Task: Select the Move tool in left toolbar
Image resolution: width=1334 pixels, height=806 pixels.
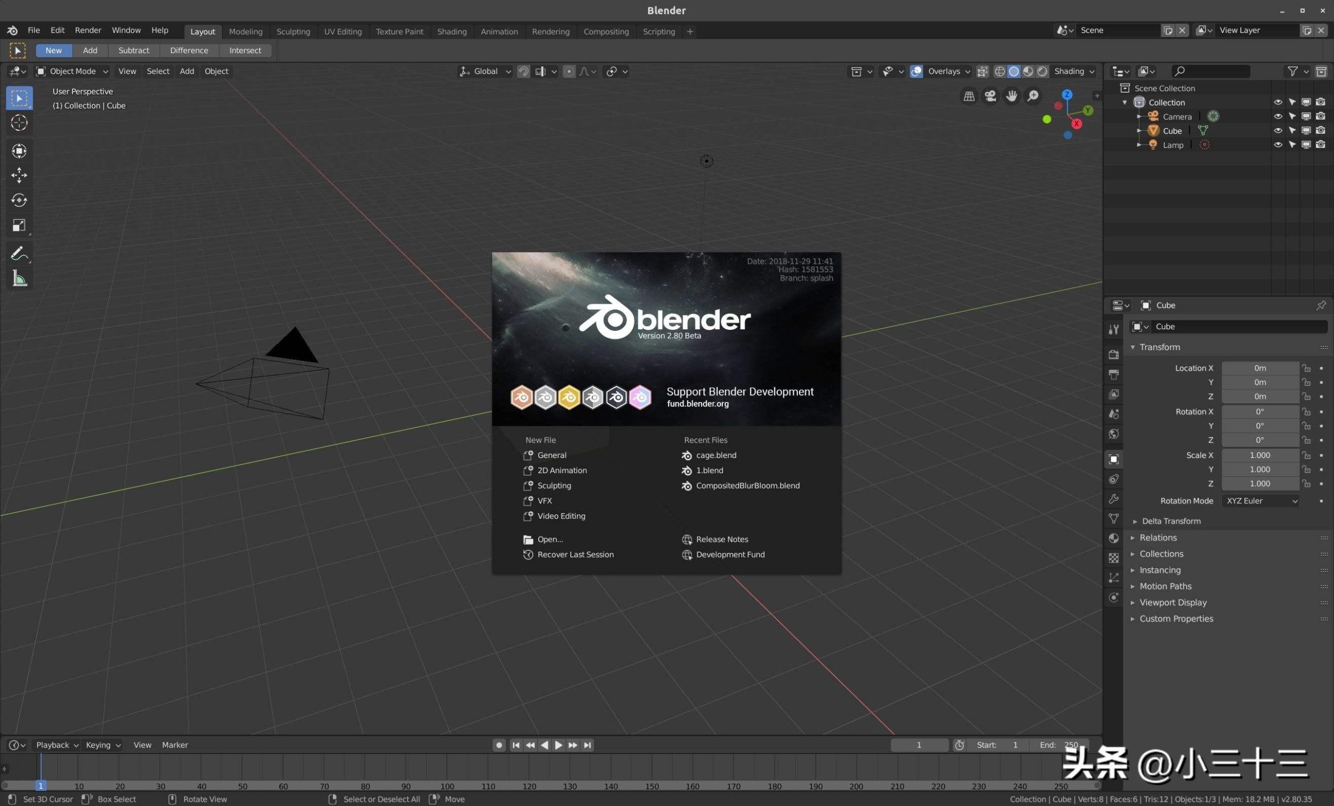Action: coord(19,175)
